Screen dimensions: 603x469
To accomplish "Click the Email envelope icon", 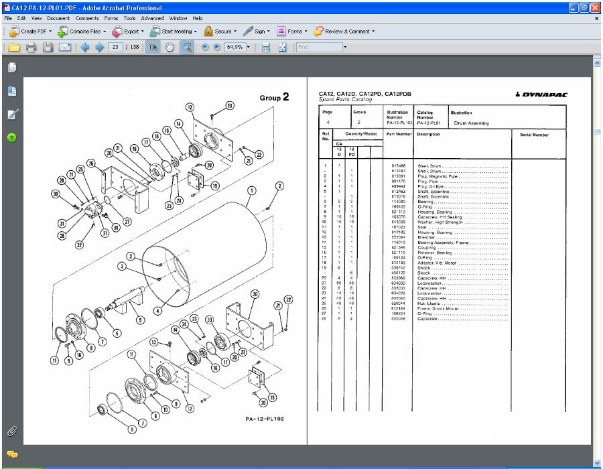I will [x=64, y=48].
